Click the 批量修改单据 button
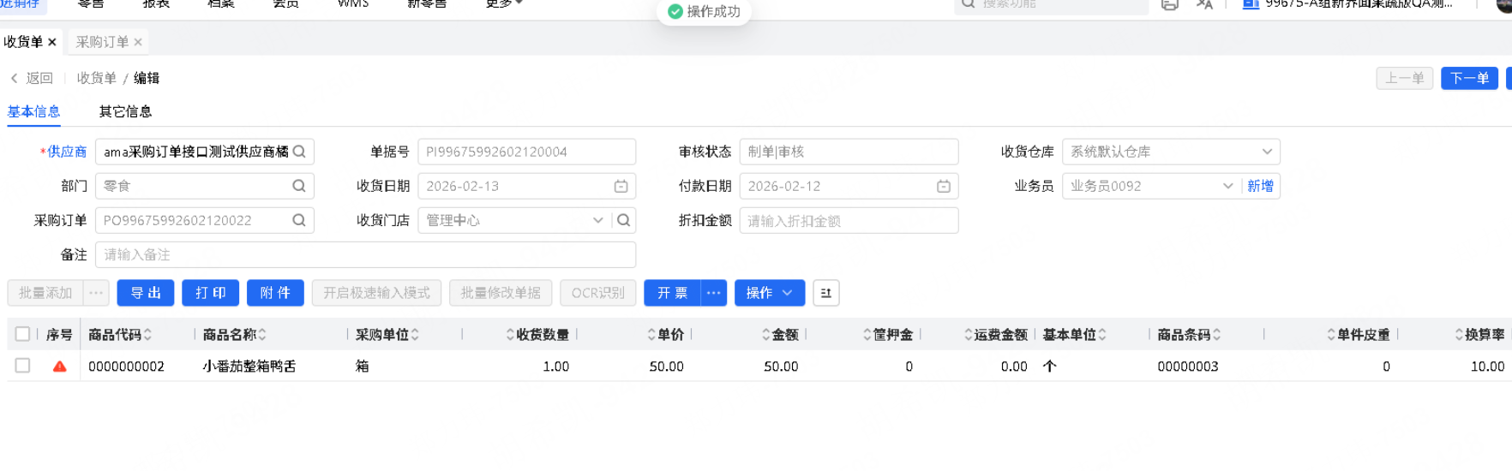The image size is (1512, 471). pos(501,293)
